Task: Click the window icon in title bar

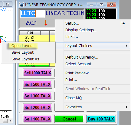Action: point(21,5)
